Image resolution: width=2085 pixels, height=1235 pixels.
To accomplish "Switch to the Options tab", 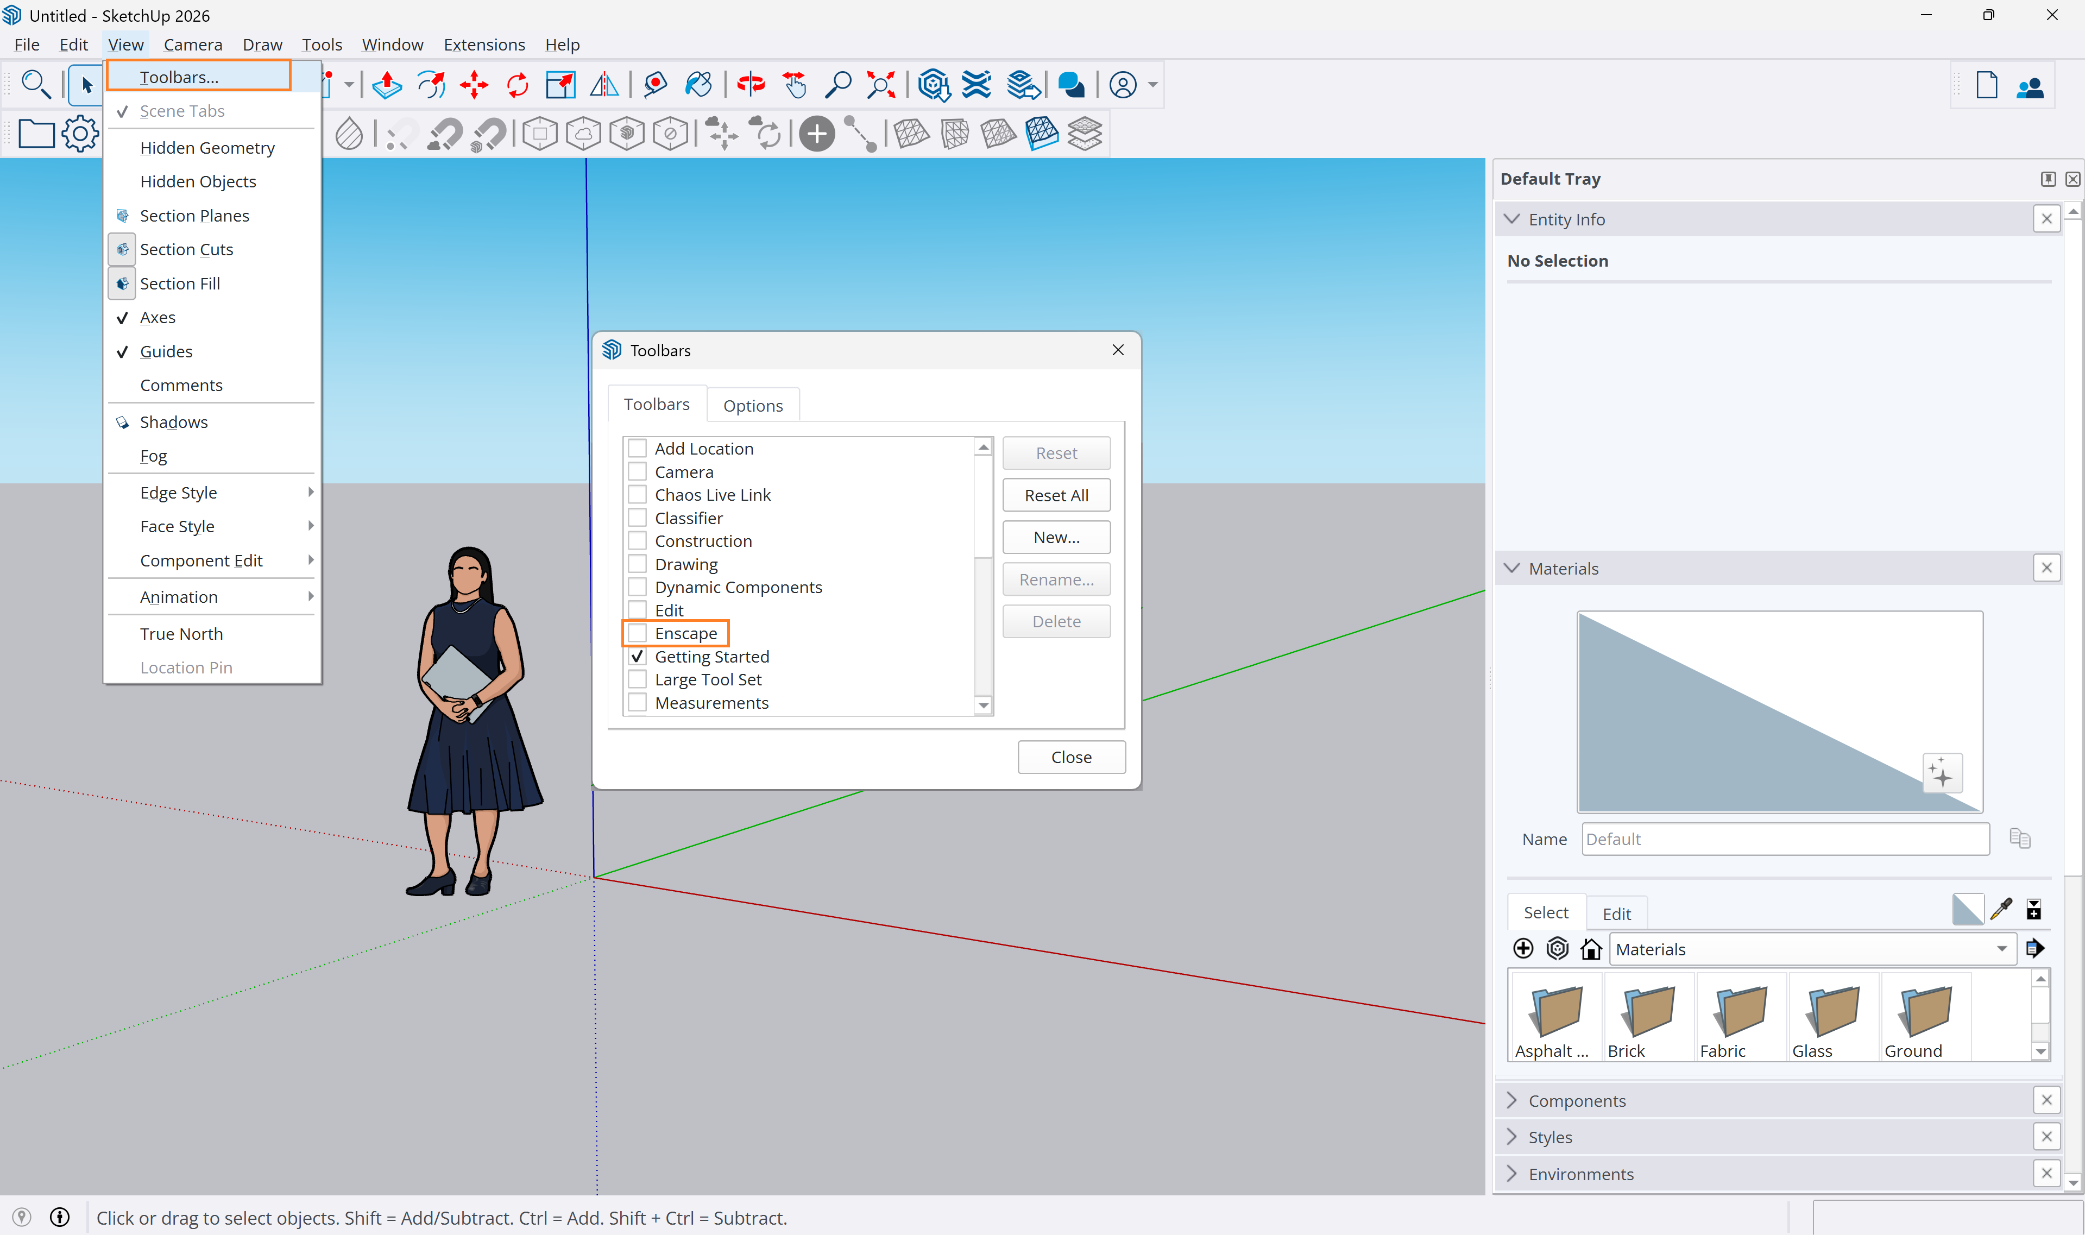I will pyautogui.click(x=753, y=405).
